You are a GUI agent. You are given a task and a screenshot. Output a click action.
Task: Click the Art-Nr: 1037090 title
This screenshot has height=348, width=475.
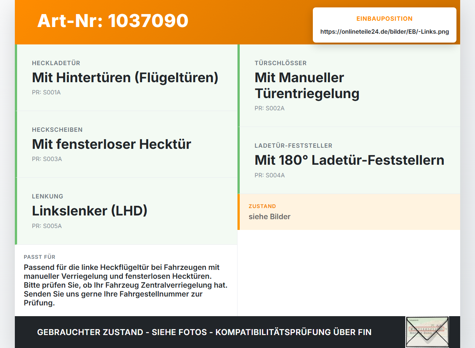(x=113, y=21)
